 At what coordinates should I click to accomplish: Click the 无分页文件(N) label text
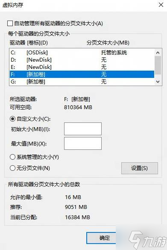click(x=33, y=168)
